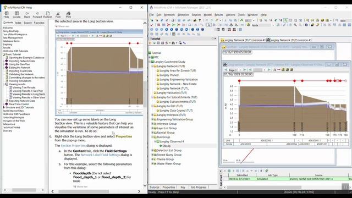
Task: Select Langley Catchment Study group in tree
Action: tap(170, 62)
